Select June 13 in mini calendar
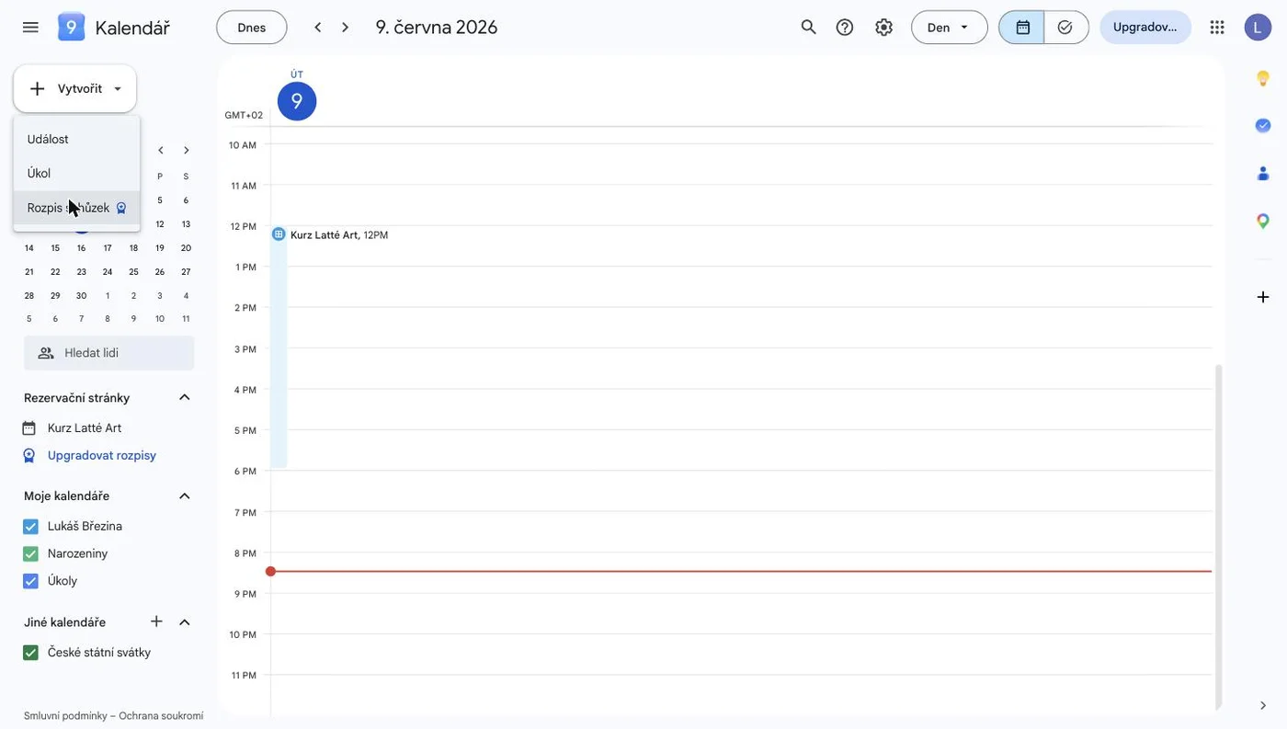 click(x=186, y=224)
